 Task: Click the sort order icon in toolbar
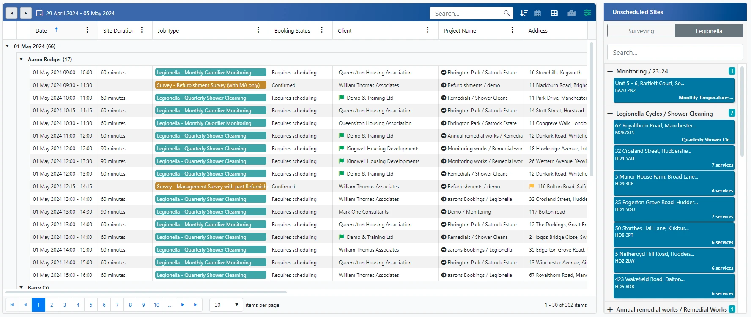tap(524, 13)
